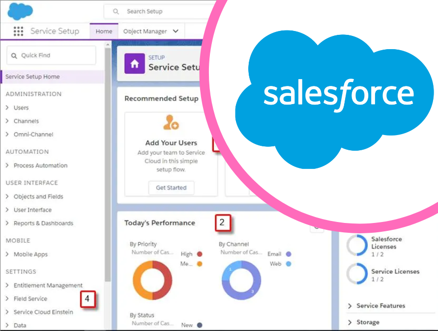
Task: Expand the Process Automation chevron
Action: (7, 165)
